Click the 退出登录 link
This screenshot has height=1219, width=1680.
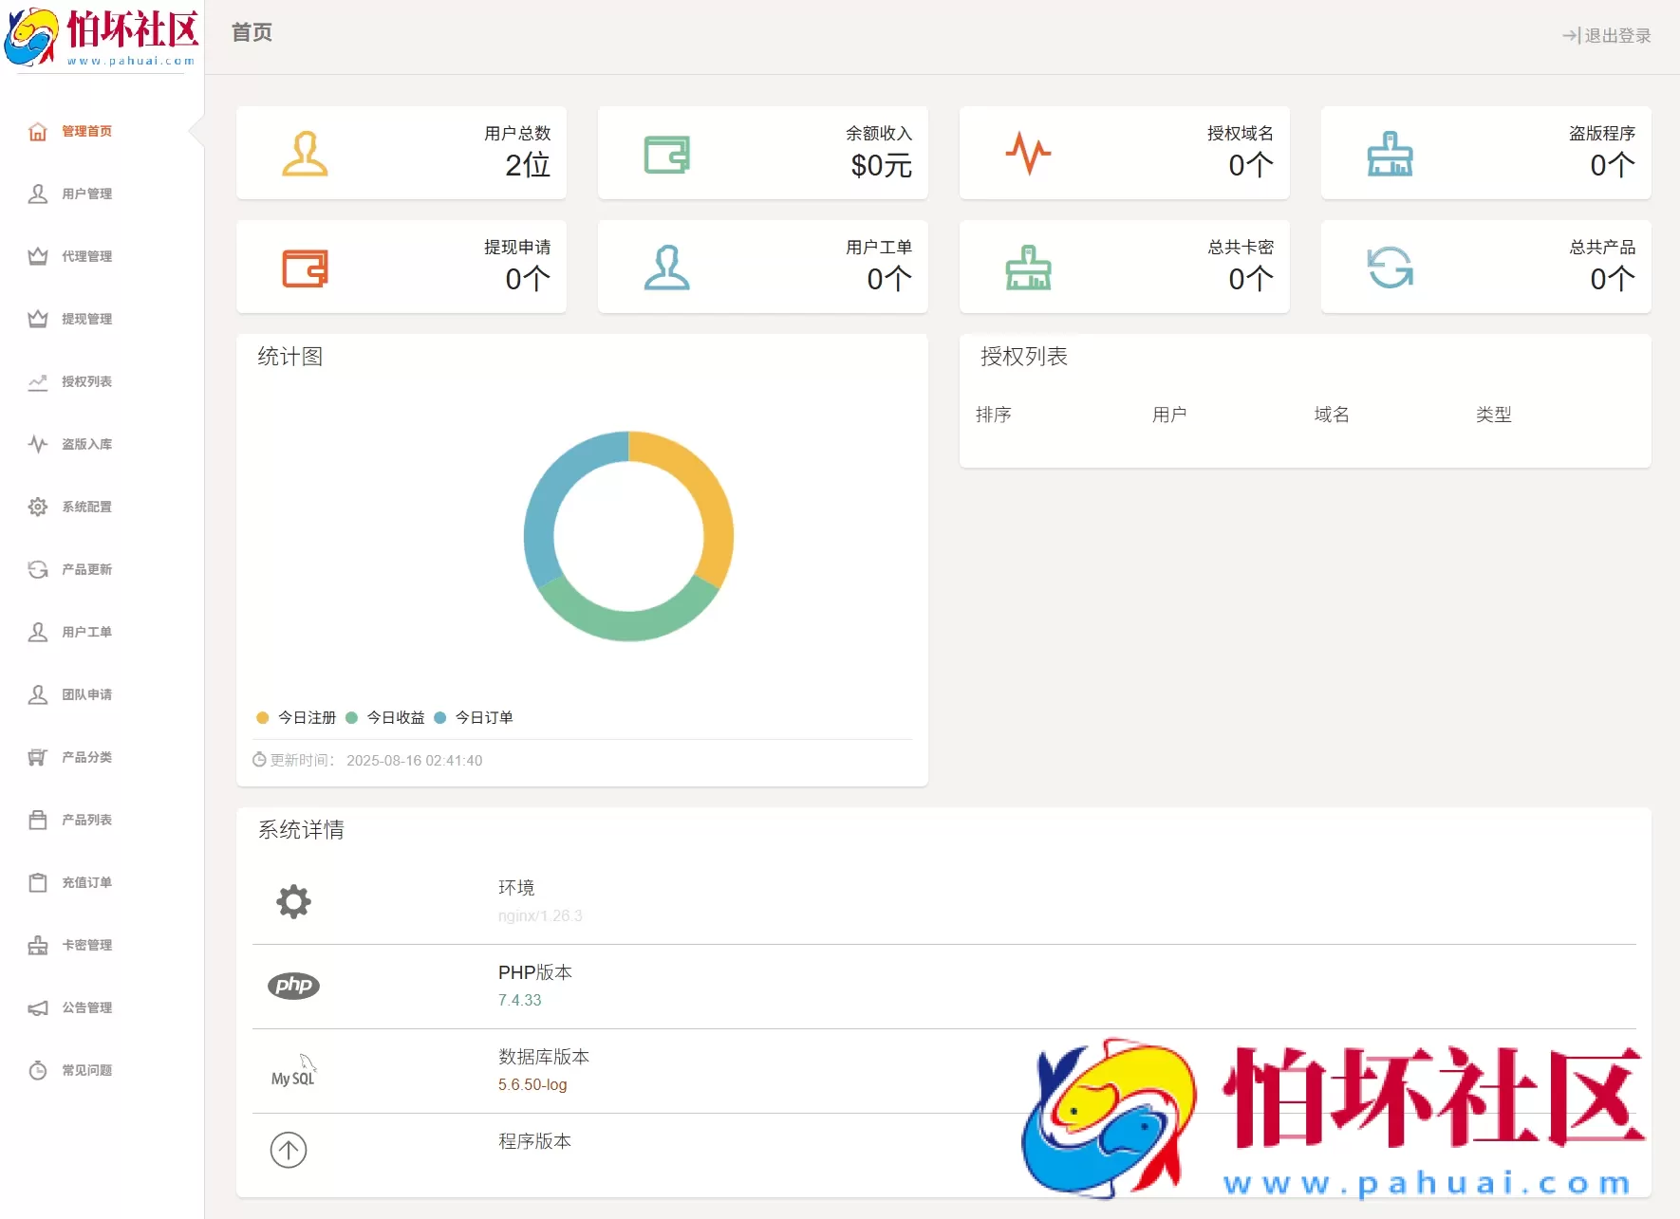click(x=1606, y=36)
